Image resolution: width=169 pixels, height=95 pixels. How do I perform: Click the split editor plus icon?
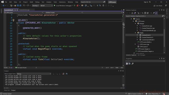tap(123, 12)
